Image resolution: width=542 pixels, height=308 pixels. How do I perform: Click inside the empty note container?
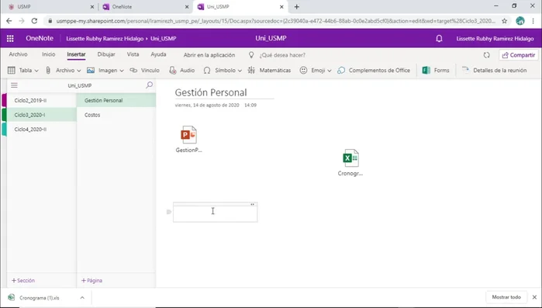point(215,214)
